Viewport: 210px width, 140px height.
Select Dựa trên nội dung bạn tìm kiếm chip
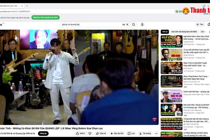coord(184,32)
